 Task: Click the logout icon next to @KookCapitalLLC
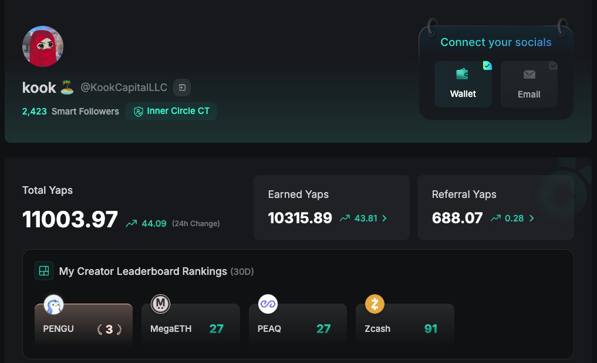coord(182,88)
